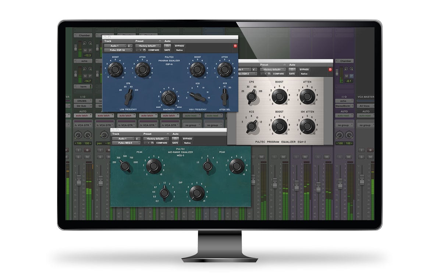Toggle BYPASS on the Pultec EQH-2 plugin

(304, 69)
